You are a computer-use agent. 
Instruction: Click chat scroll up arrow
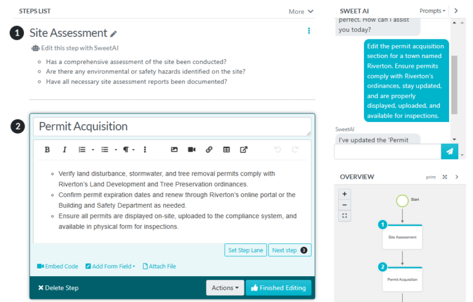455,23
